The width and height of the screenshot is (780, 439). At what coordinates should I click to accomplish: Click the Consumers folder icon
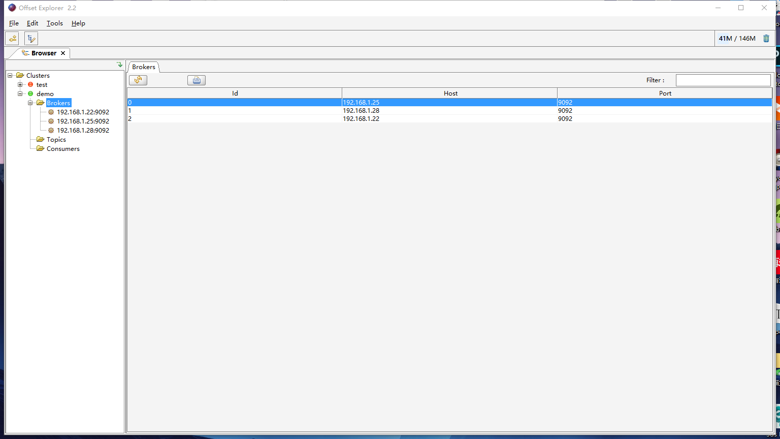point(41,148)
